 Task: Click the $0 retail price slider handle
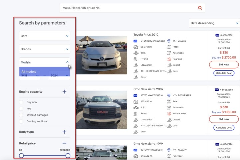tap(21, 156)
